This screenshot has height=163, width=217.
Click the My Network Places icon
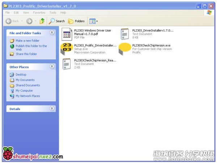pyautogui.click(x=12, y=96)
